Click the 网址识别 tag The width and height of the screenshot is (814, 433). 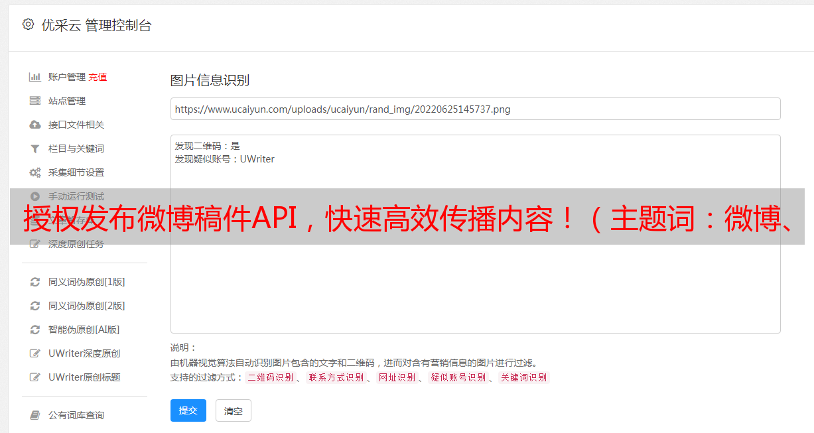(x=397, y=377)
